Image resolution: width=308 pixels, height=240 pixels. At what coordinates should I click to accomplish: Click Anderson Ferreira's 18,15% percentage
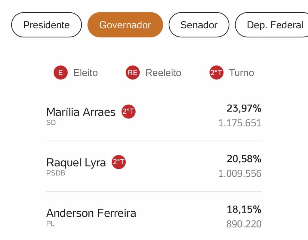(244, 210)
